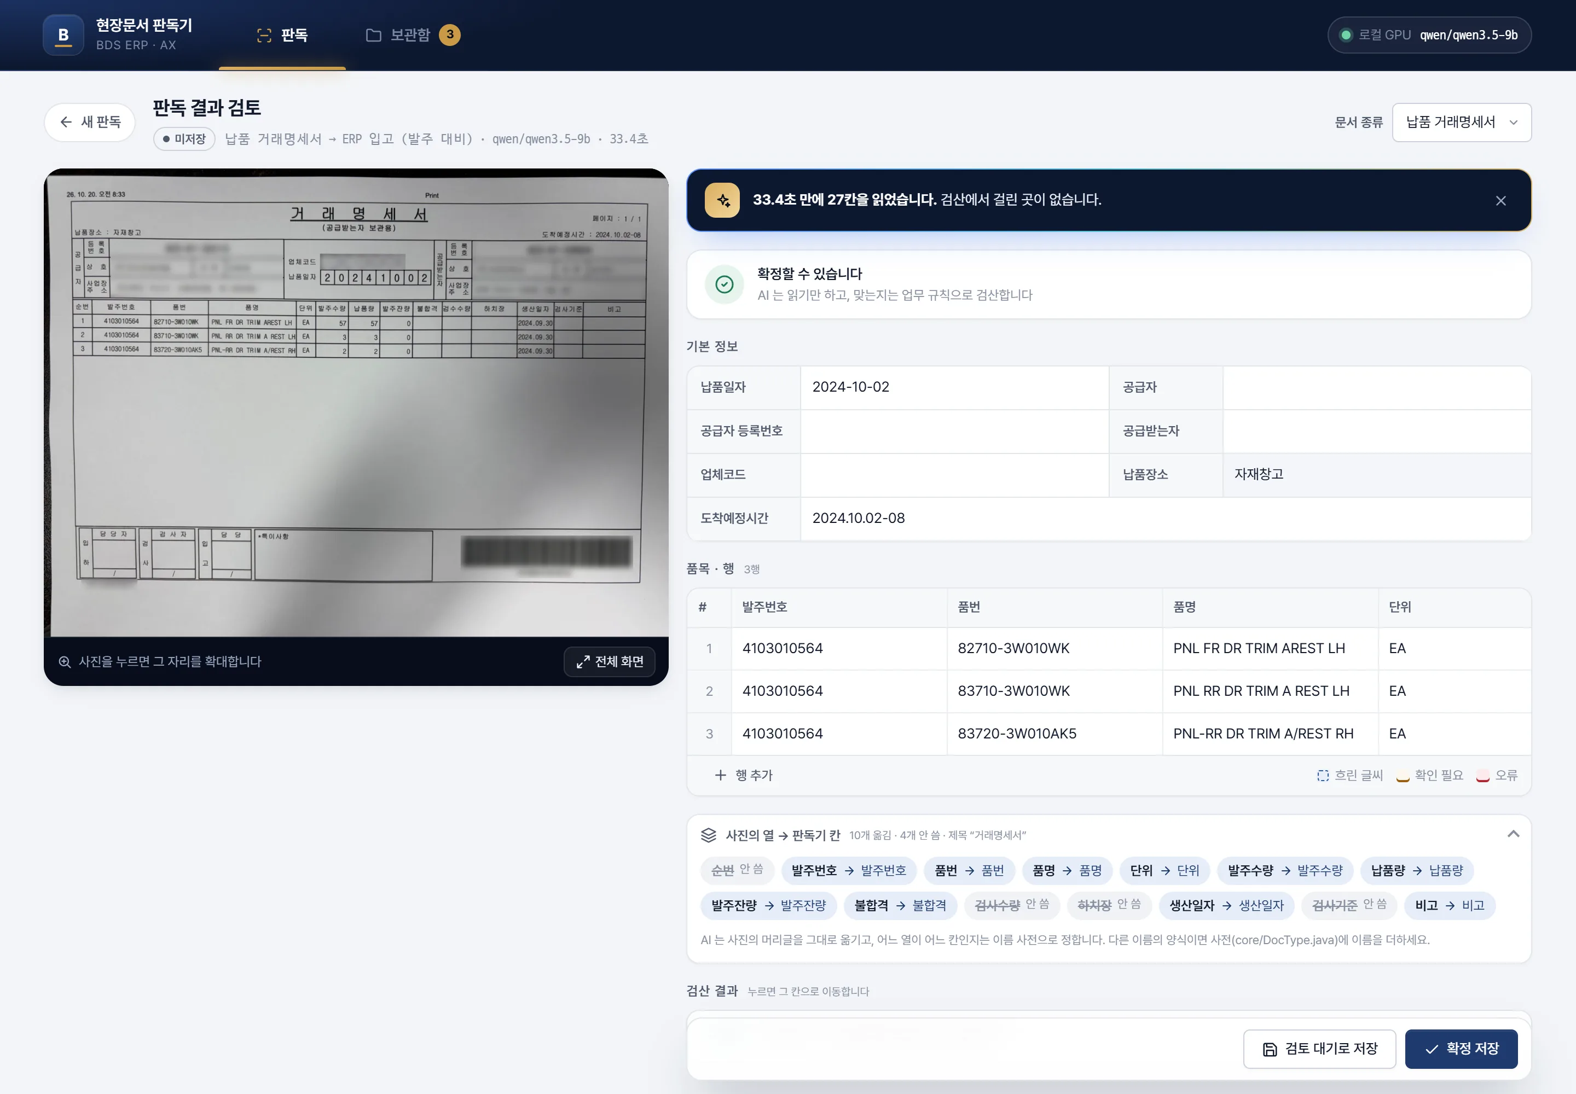Click the B app logo icon
The image size is (1576, 1094).
click(63, 35)
